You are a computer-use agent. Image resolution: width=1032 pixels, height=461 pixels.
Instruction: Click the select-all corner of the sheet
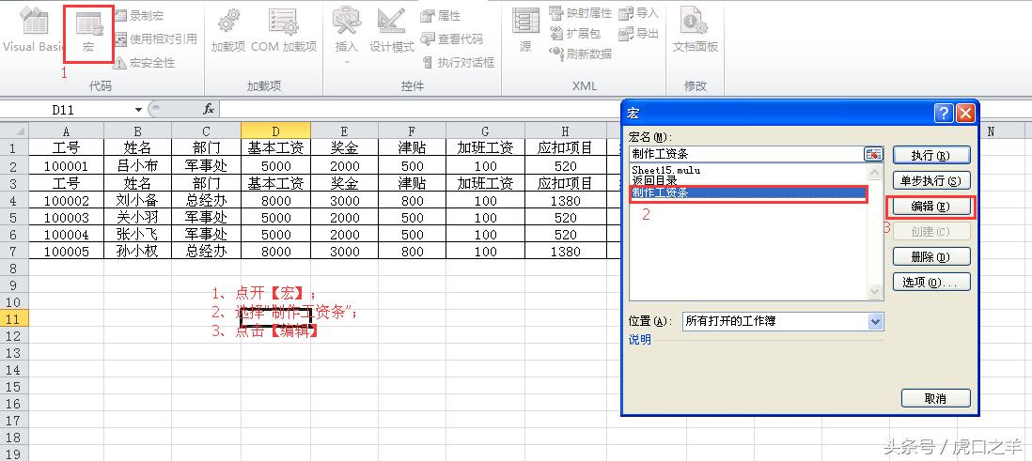[14, 131]
